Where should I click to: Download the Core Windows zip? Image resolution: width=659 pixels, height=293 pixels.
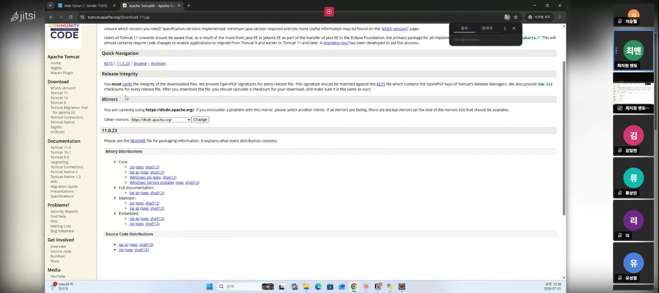pos(140,177)
